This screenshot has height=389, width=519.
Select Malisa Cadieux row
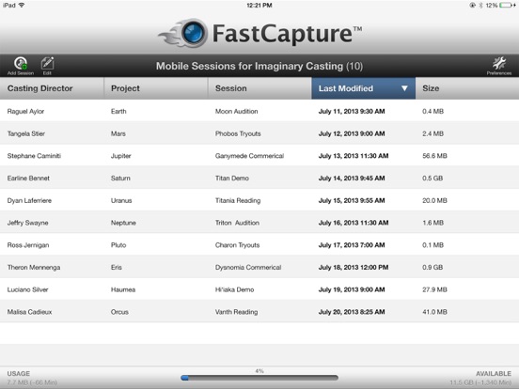click(259, 312)
